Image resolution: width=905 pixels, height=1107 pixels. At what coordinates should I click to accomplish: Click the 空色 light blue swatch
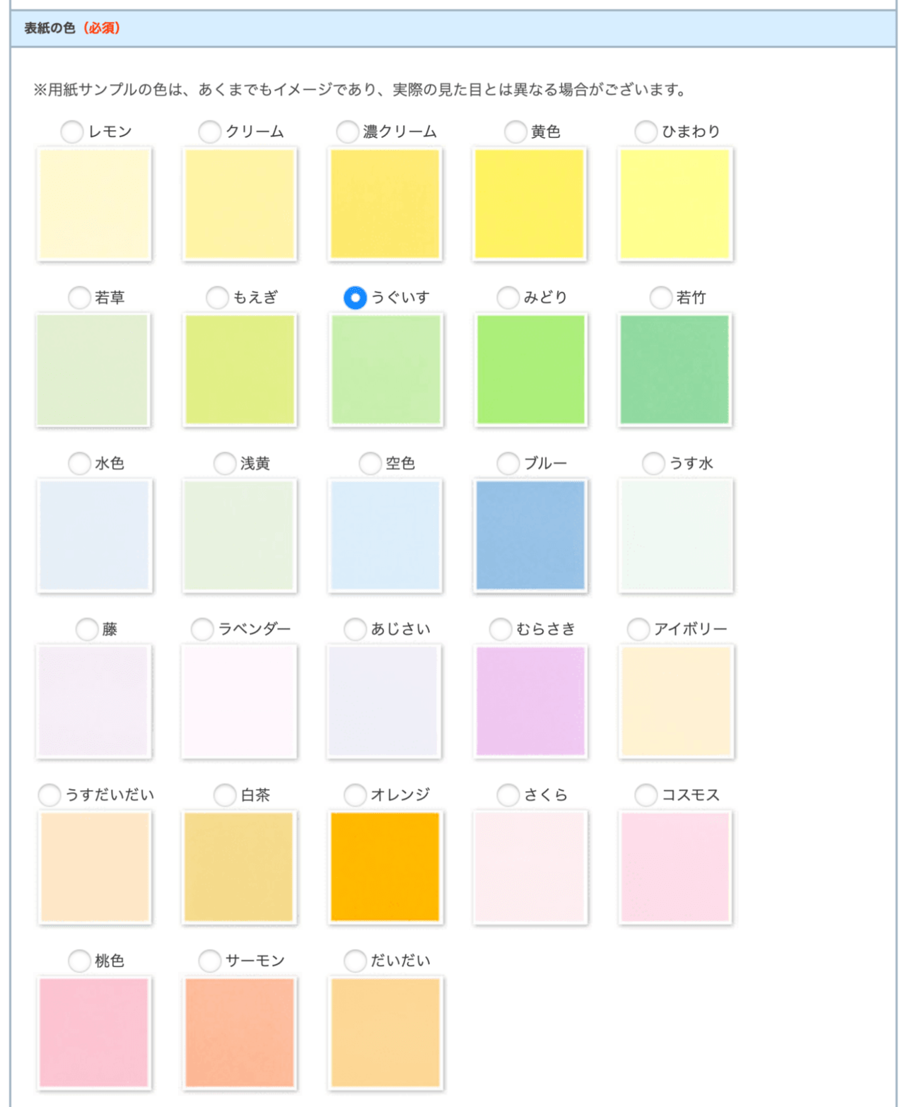(385, 535)
